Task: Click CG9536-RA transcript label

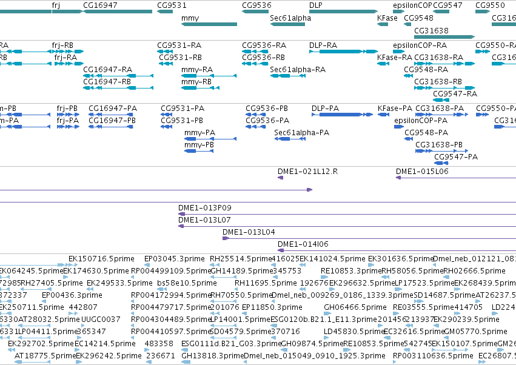Action: pos(264,45)
